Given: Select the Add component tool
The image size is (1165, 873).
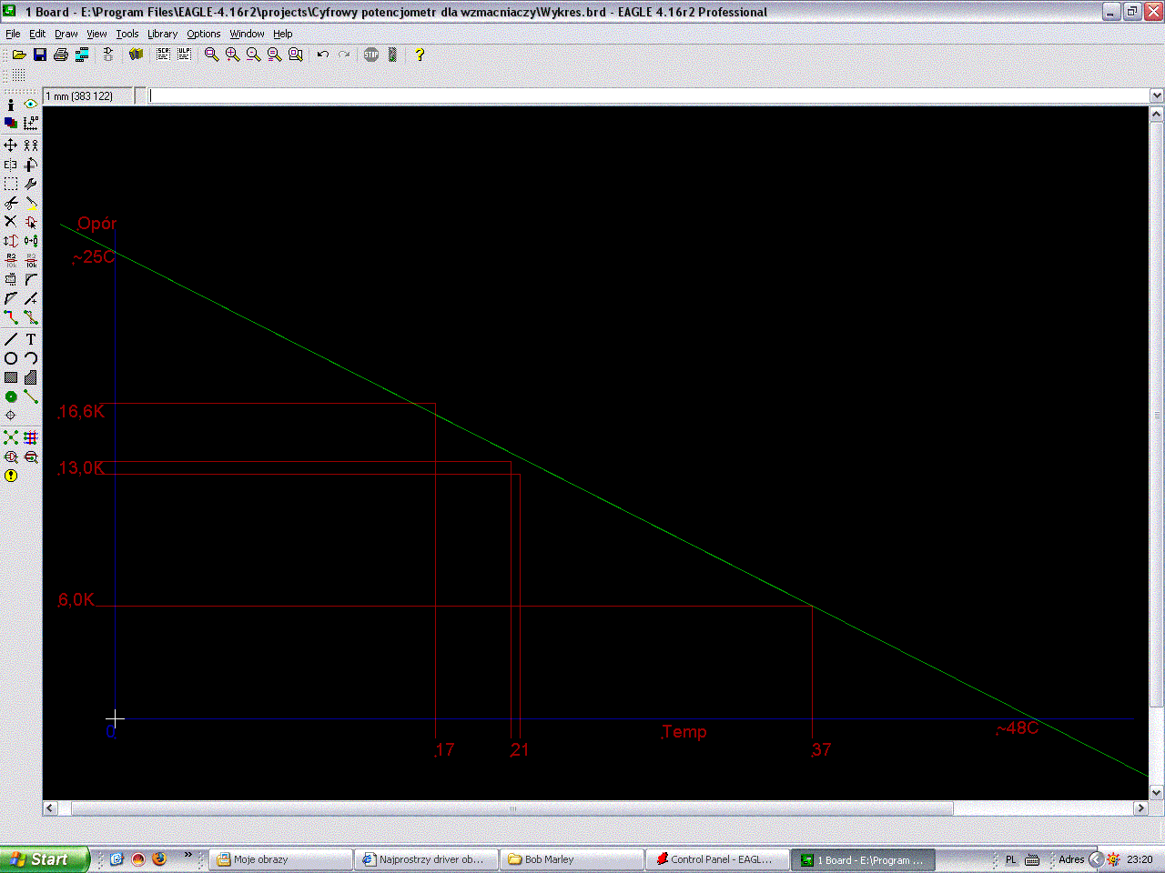Looking at the screenshot, I should (31, 222).
